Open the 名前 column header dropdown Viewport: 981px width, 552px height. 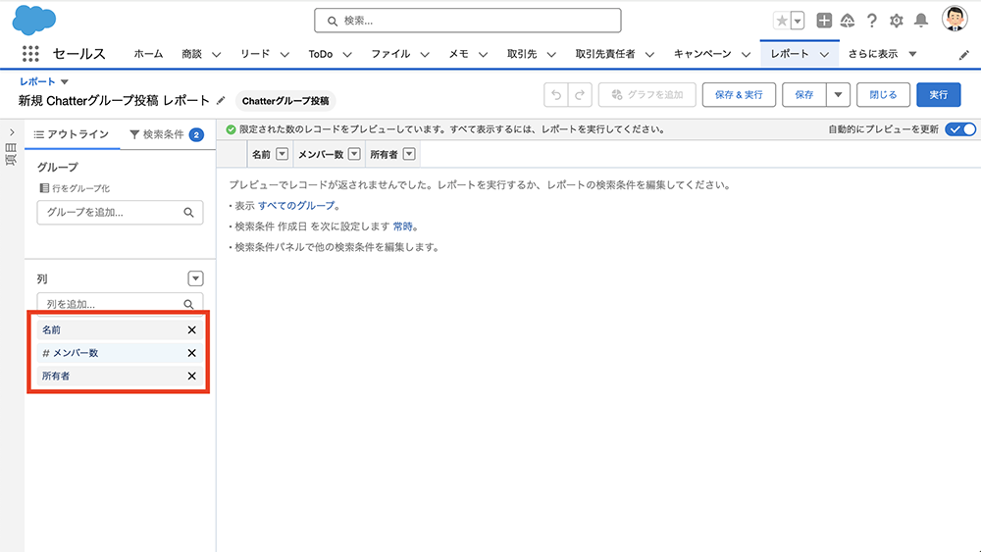[282, 154]
